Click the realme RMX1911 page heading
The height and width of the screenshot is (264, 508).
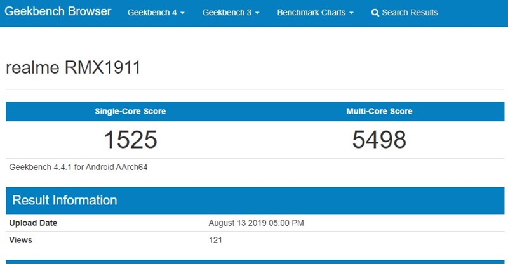point(73,68)
